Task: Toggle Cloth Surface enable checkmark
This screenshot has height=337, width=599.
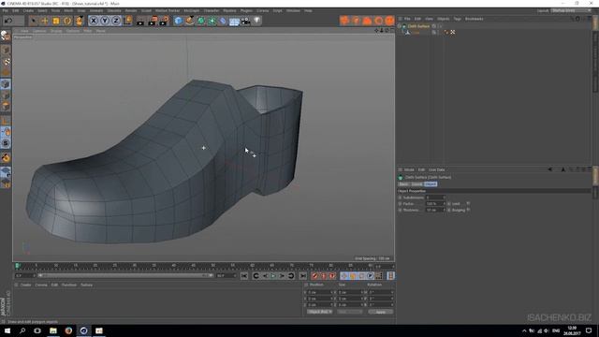Action: [440, 26]
